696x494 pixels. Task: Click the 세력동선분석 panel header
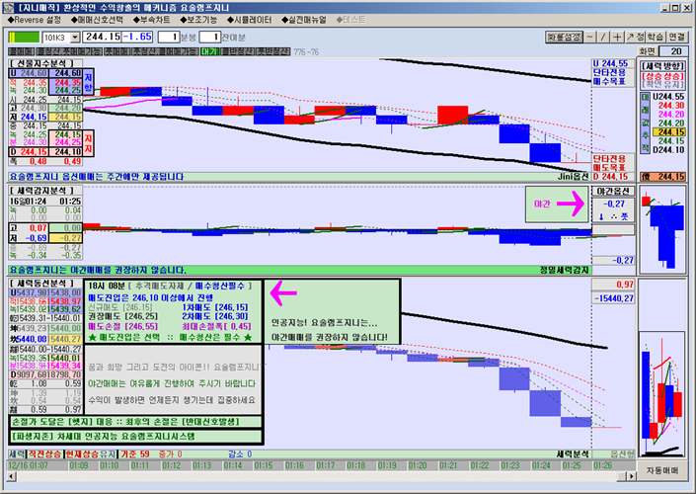(x=45, y=284)
